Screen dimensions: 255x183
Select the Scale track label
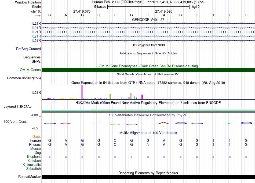(x=36, y=7)
